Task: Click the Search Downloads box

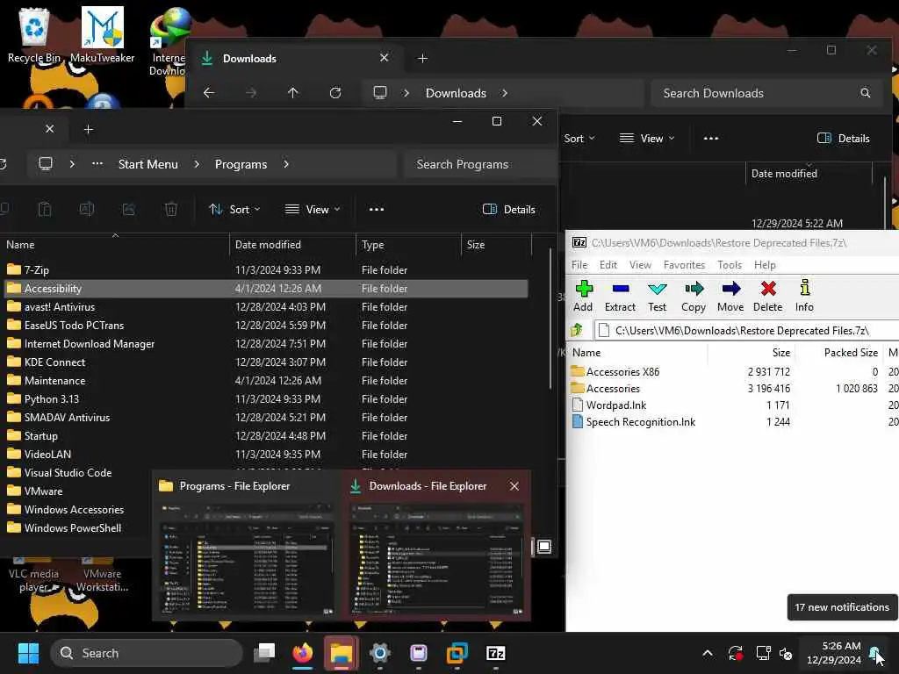Action: pyautogui.click(x=766, y=93)
